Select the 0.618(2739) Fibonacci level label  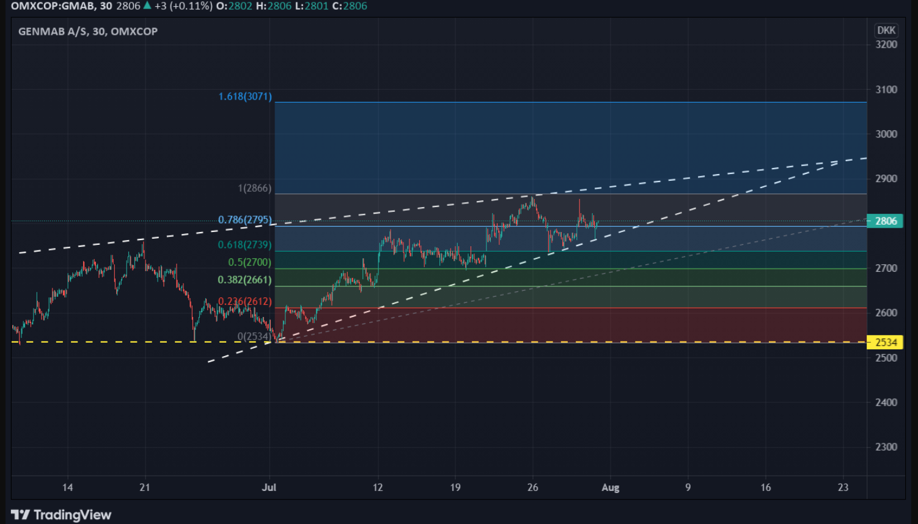click(245, 245)
